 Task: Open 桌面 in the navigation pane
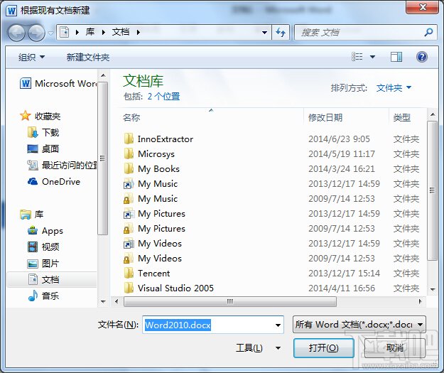(43, 148)
